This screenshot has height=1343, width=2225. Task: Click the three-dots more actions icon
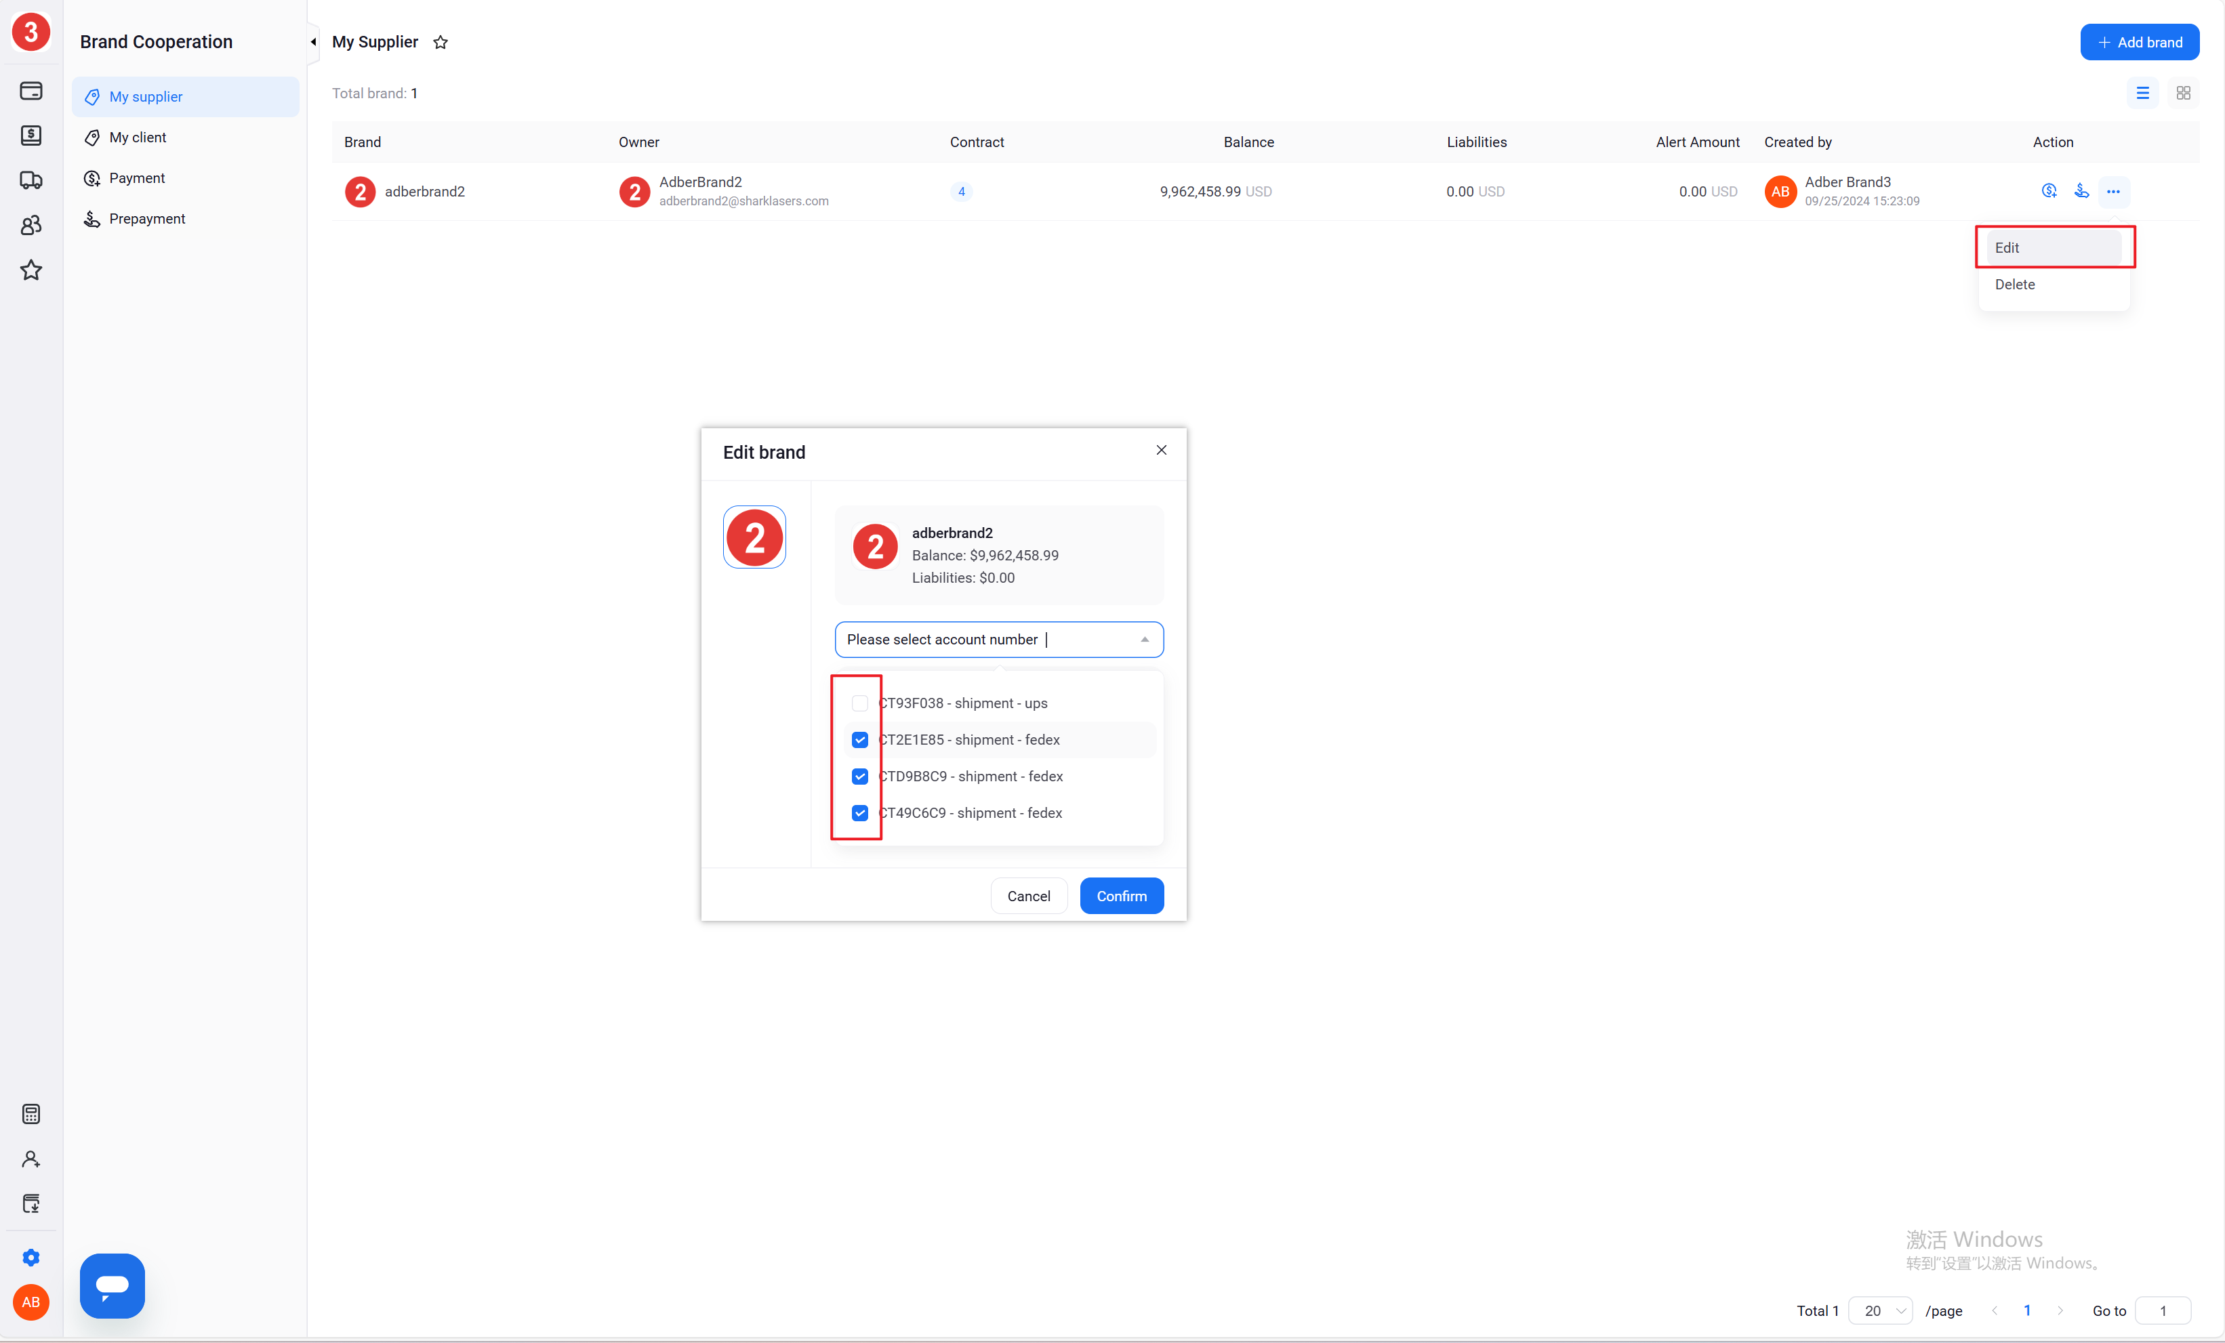[x=2113, y=191]
